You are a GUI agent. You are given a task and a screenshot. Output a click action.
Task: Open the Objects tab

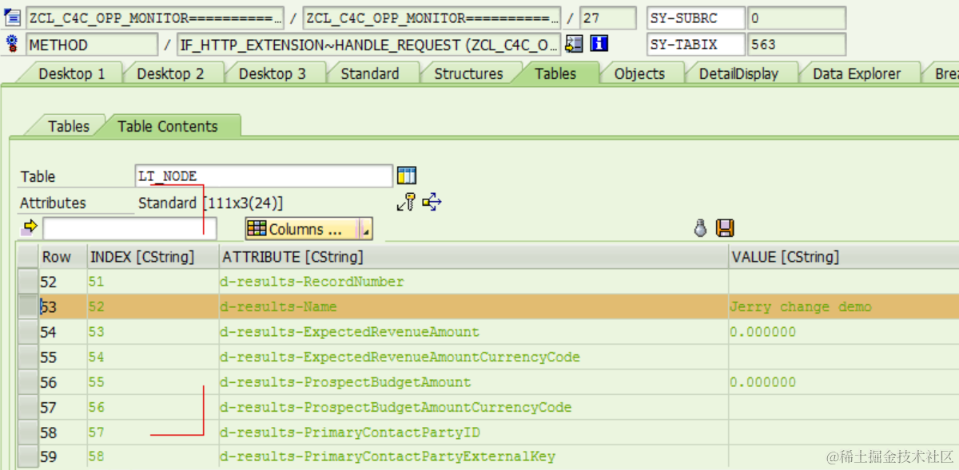click(x=639, y=73)
